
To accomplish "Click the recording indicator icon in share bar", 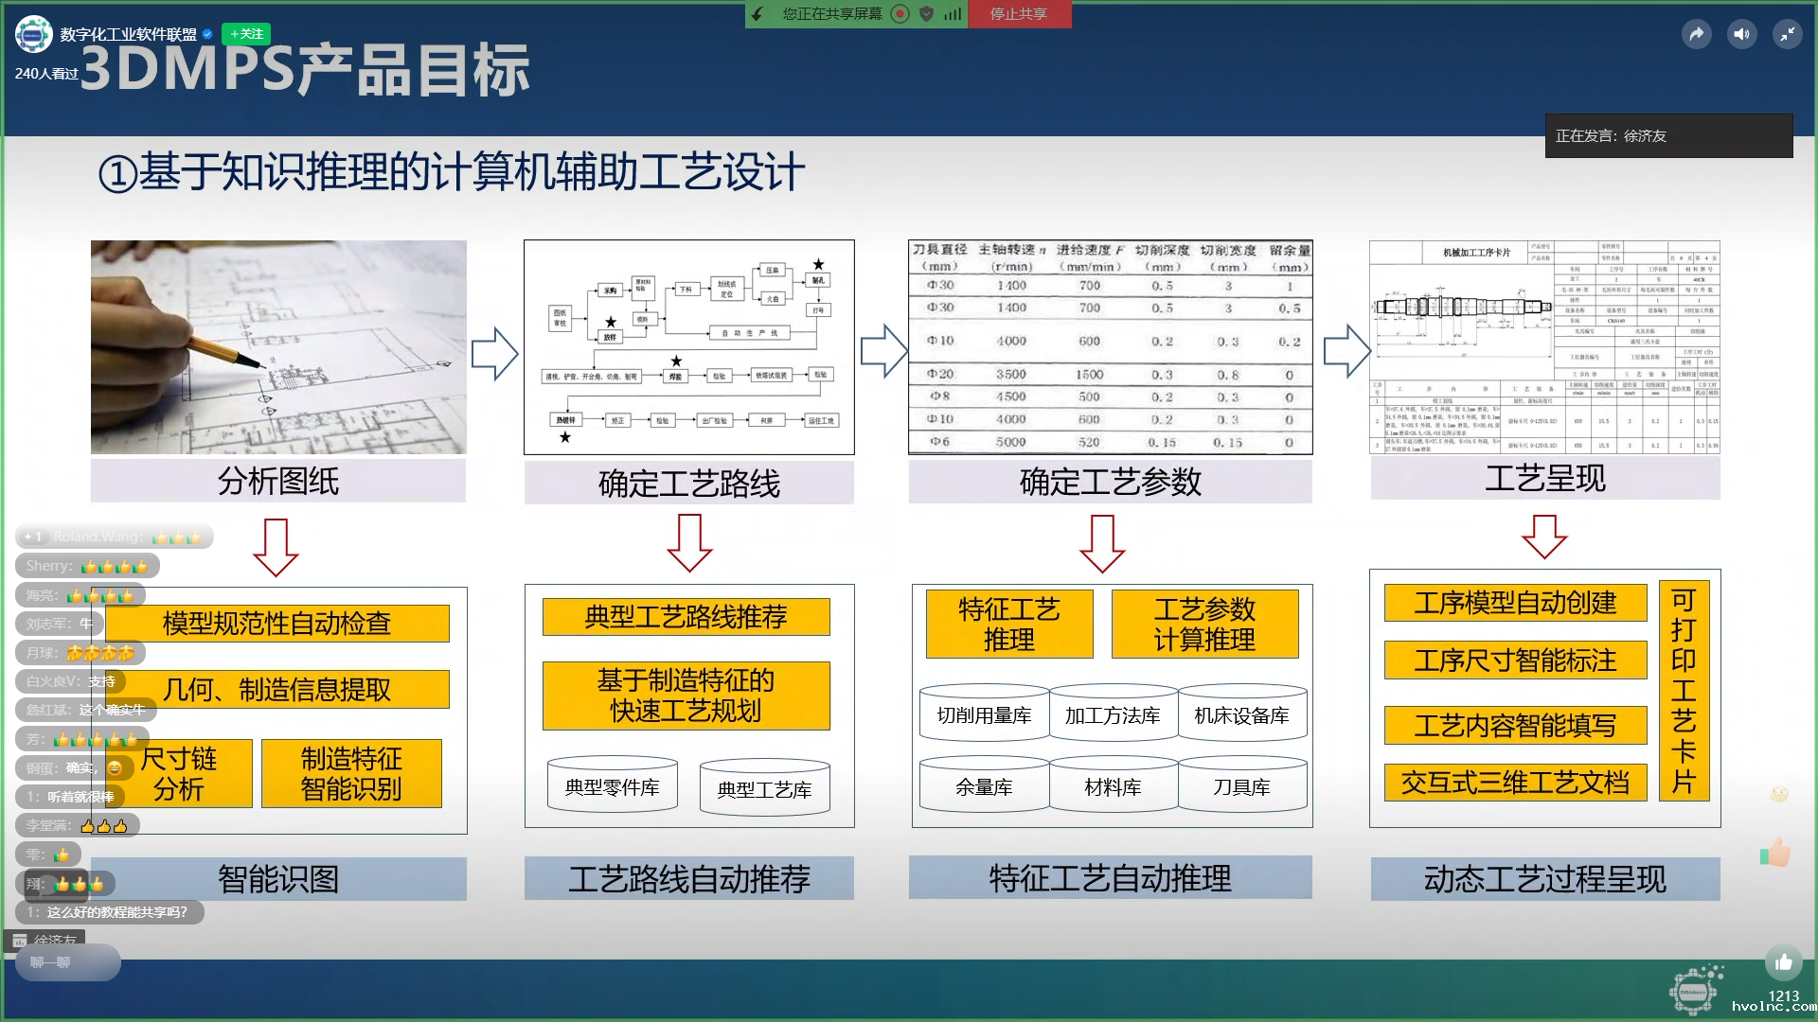I will 900,13.
